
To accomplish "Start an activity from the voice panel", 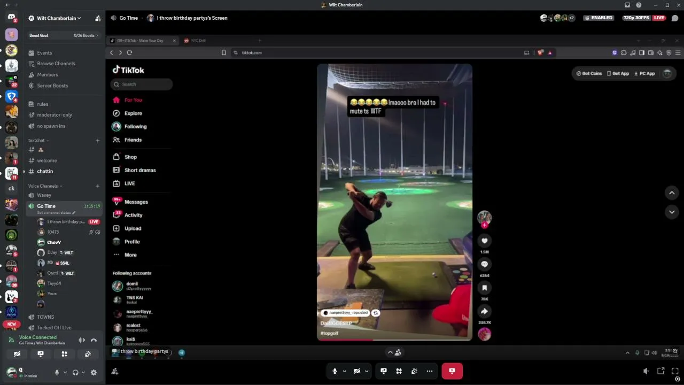I will 64,354.
